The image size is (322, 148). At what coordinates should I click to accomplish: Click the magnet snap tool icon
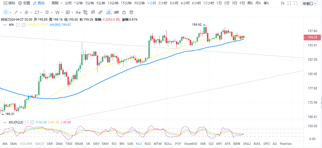point(93,12)
